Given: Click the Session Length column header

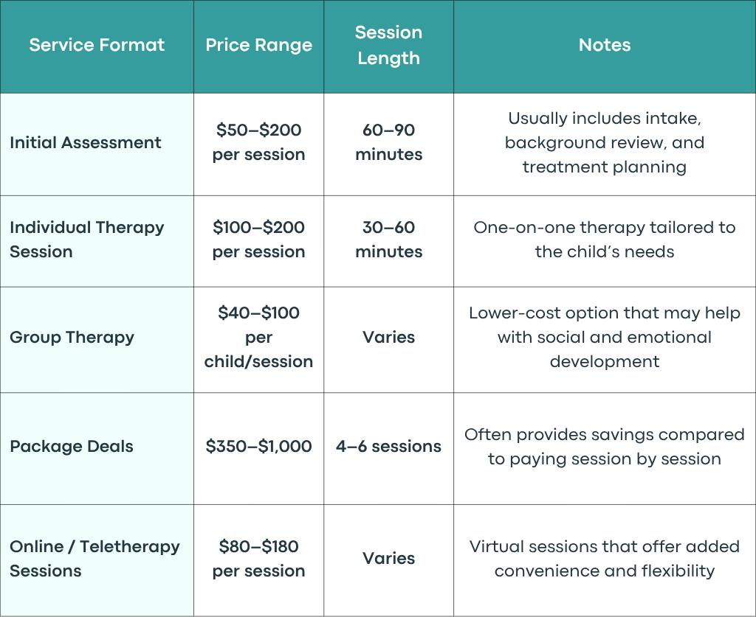Looking at the screenshot, I should [388, 45].
